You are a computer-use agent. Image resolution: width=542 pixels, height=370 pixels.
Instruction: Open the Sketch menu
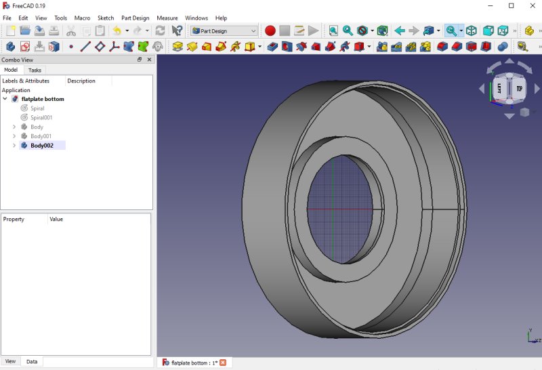point(106,18)
